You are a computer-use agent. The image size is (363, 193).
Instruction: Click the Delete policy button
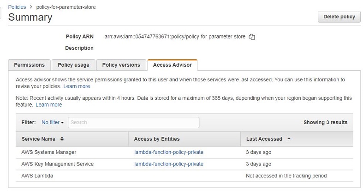(339, 17)
